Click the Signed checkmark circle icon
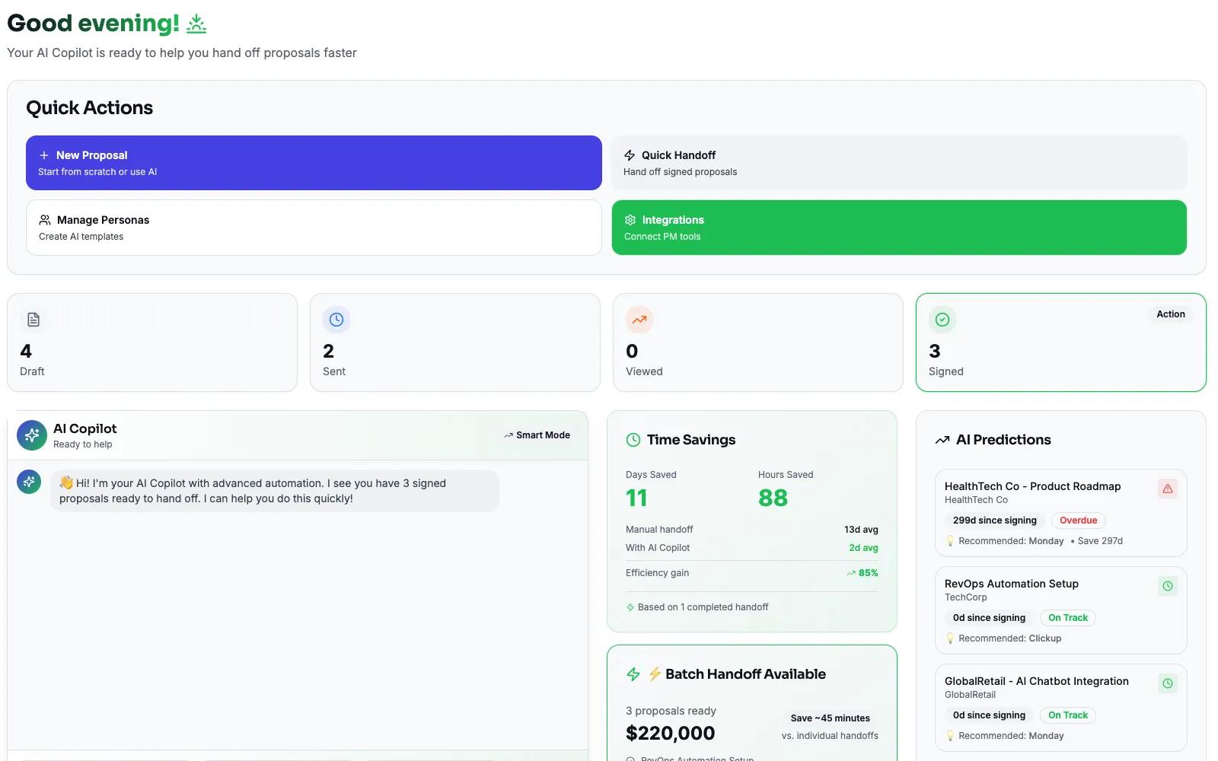The image size is (1218, 761). coord(942,320)
